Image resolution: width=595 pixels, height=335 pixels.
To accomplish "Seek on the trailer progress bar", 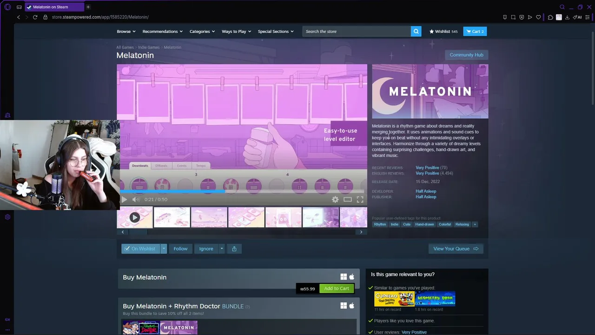I will pos(242,191).
